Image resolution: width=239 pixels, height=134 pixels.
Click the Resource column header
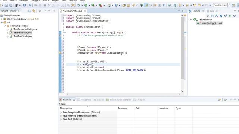[125, 108]
